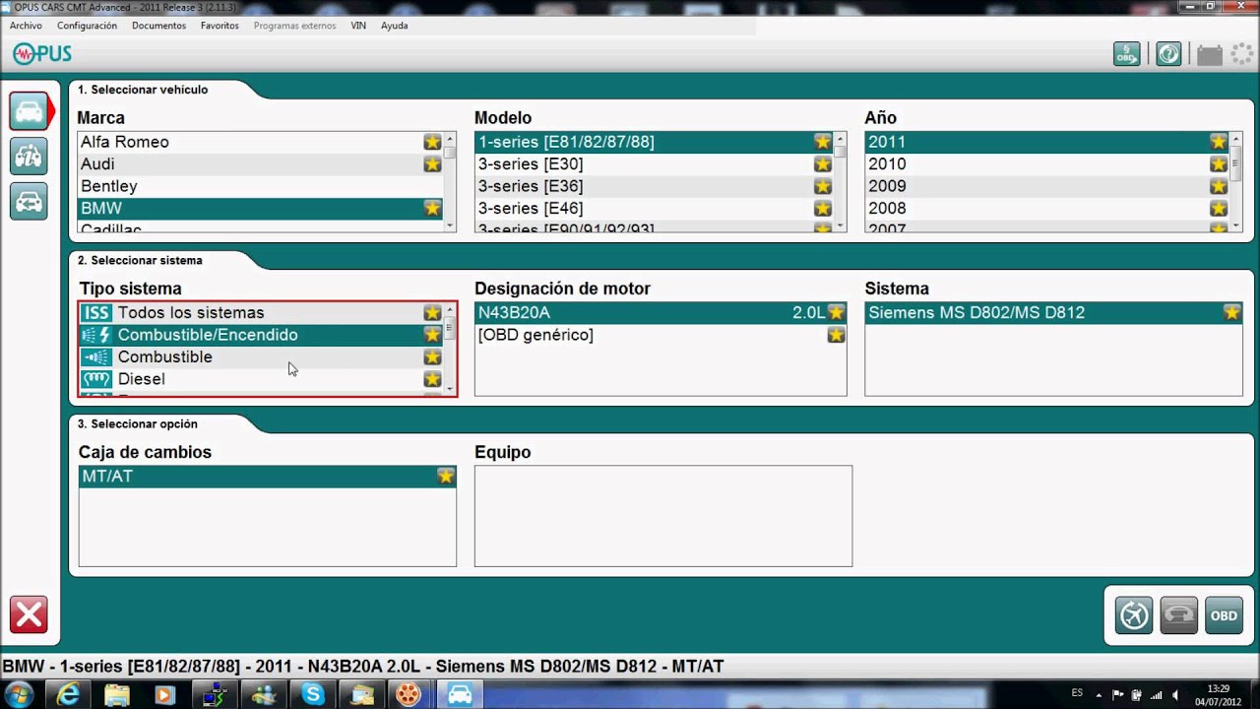Screen dimensions: 1260x709
Task: Launch Internet Explorer from taskbar
Action: coord(68,694)
